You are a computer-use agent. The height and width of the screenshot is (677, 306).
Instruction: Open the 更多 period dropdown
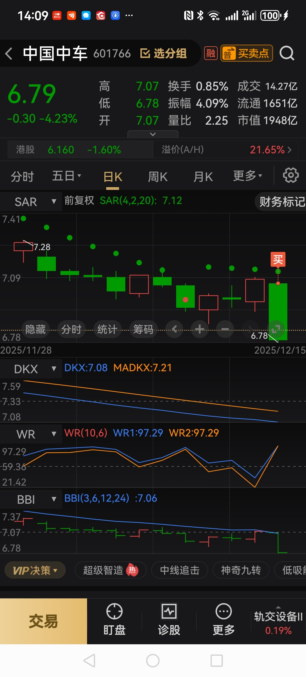click(x=247, y=176)
